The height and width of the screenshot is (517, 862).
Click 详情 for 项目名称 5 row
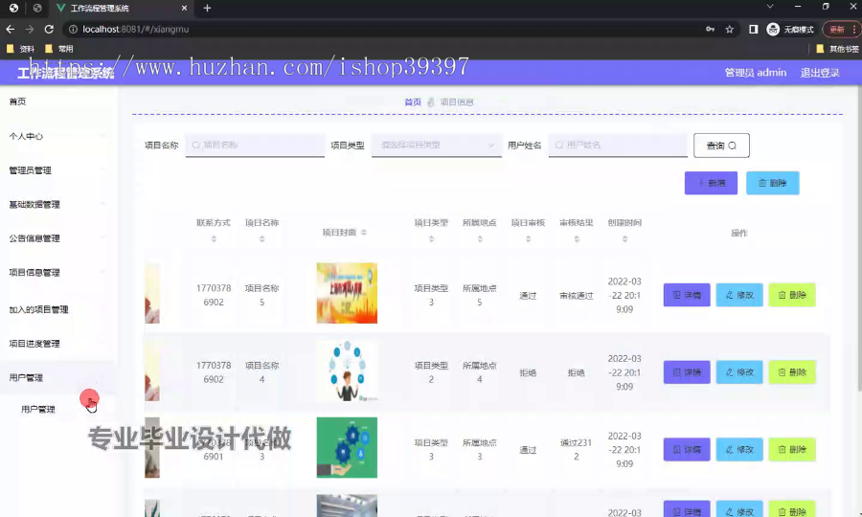687,295
